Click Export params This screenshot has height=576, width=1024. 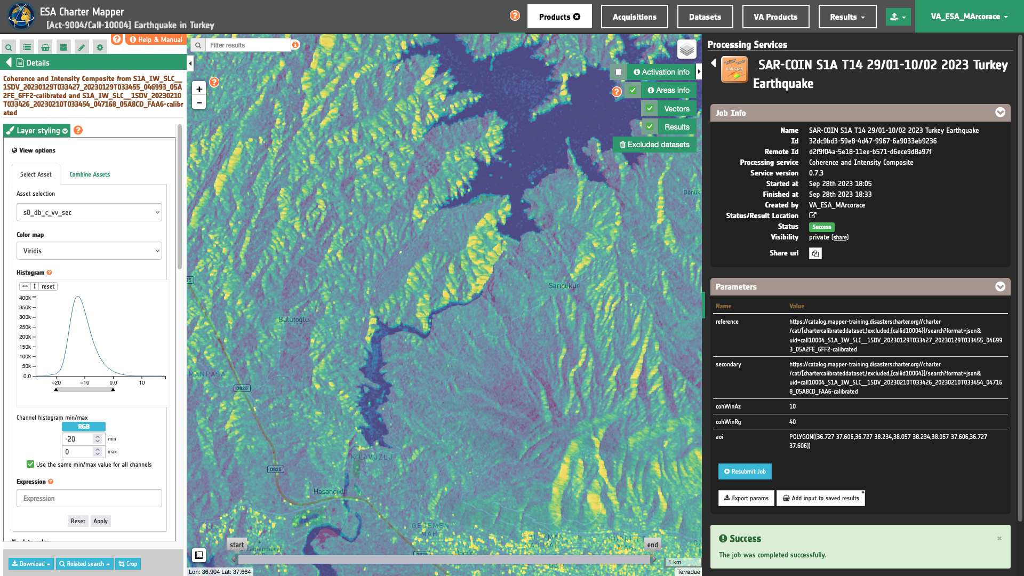click(746, 498)
